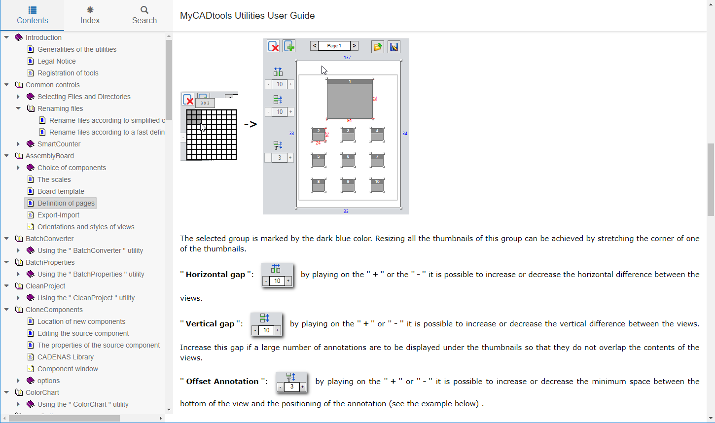Click the Horizontal gap icon image

point(277,275)
